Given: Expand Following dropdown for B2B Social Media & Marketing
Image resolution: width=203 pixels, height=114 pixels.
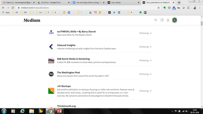Looking at the screenshot, I should click(145, 60).
